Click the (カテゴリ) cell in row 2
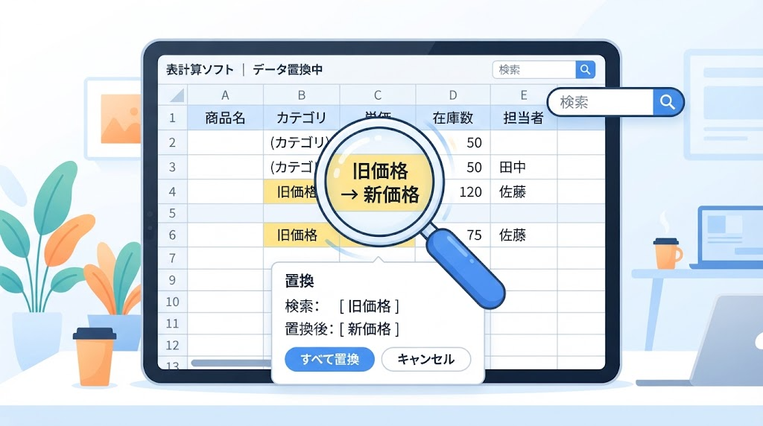Image resolution: width=763 pixels, height=426 pixels. click(299, 142)
